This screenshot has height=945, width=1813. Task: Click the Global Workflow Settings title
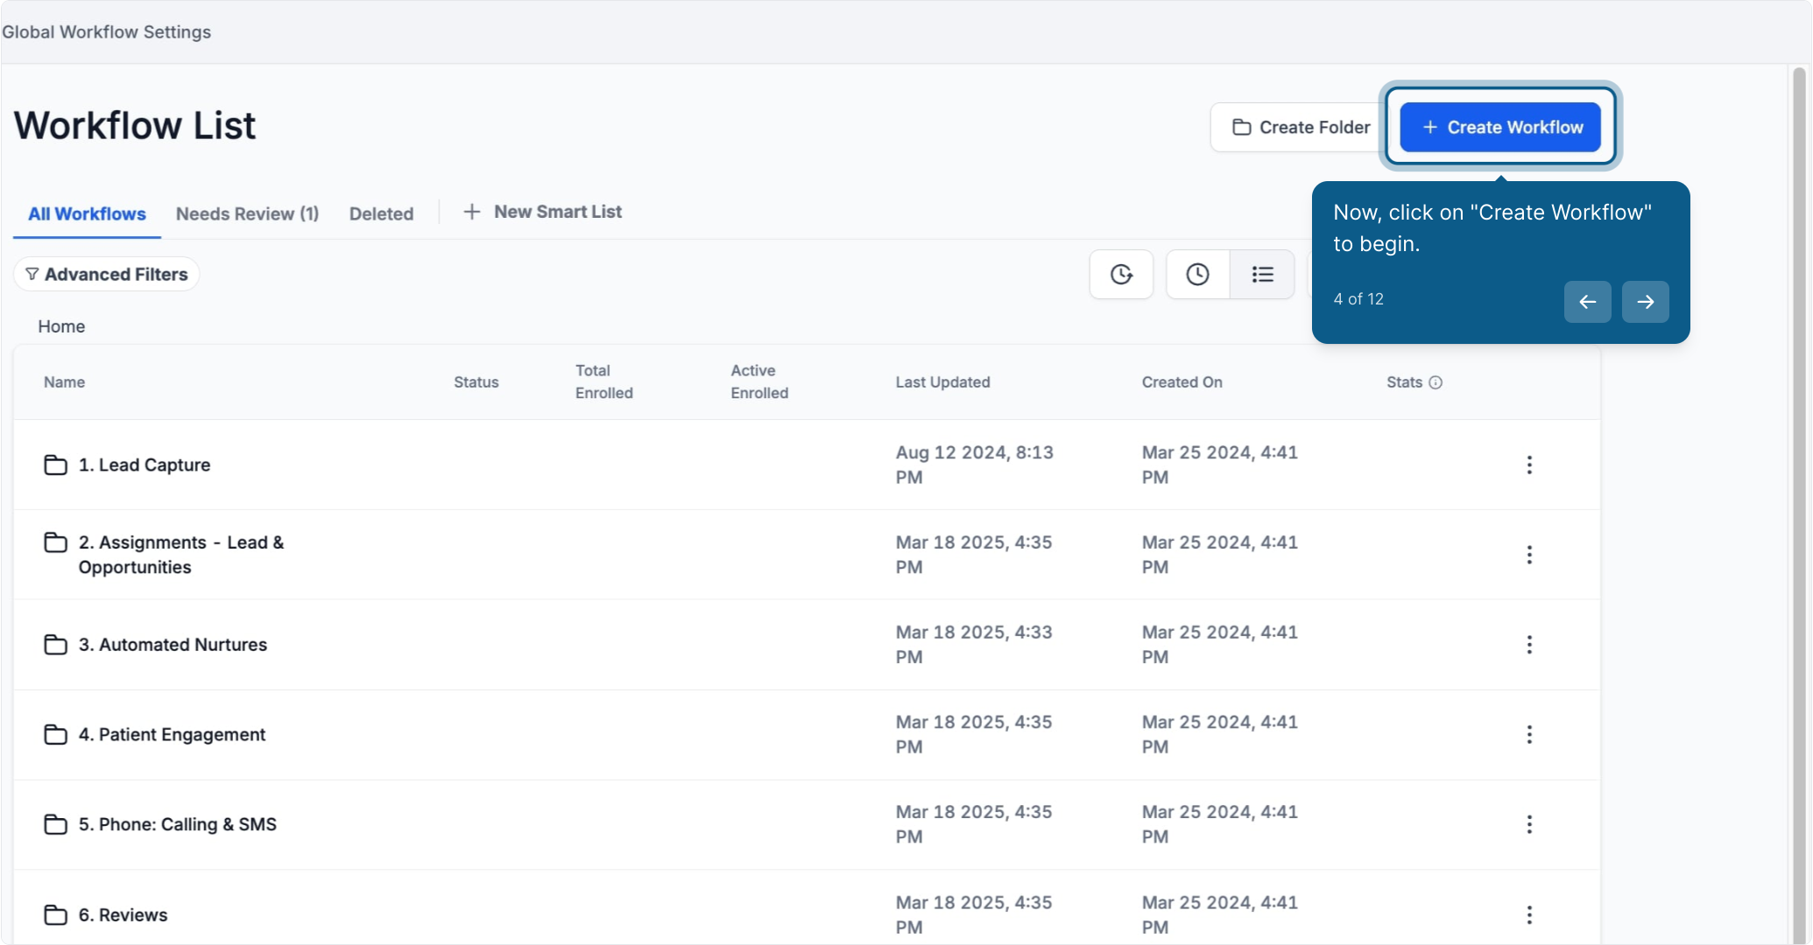(106, 31)
